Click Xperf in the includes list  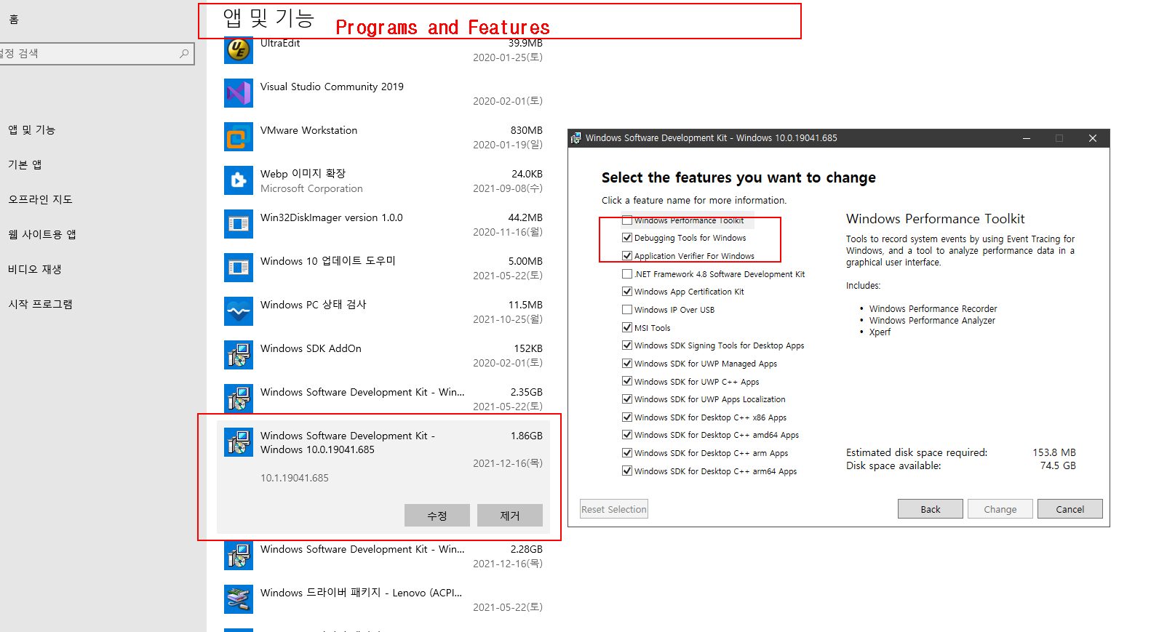[x=880, y=332]
